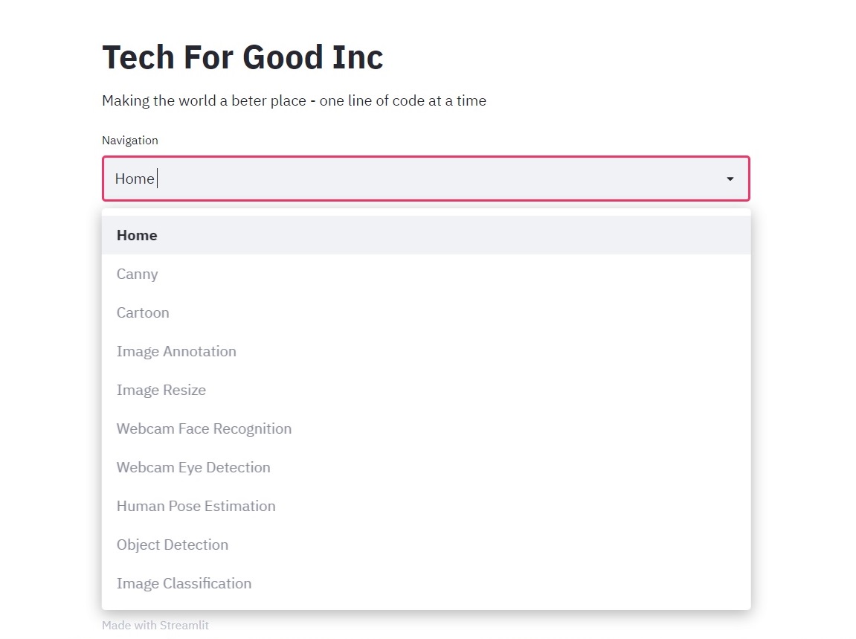Click the tagline below the heading
The width and height of the screenshot is (856, 639).
tap(294, 100)
